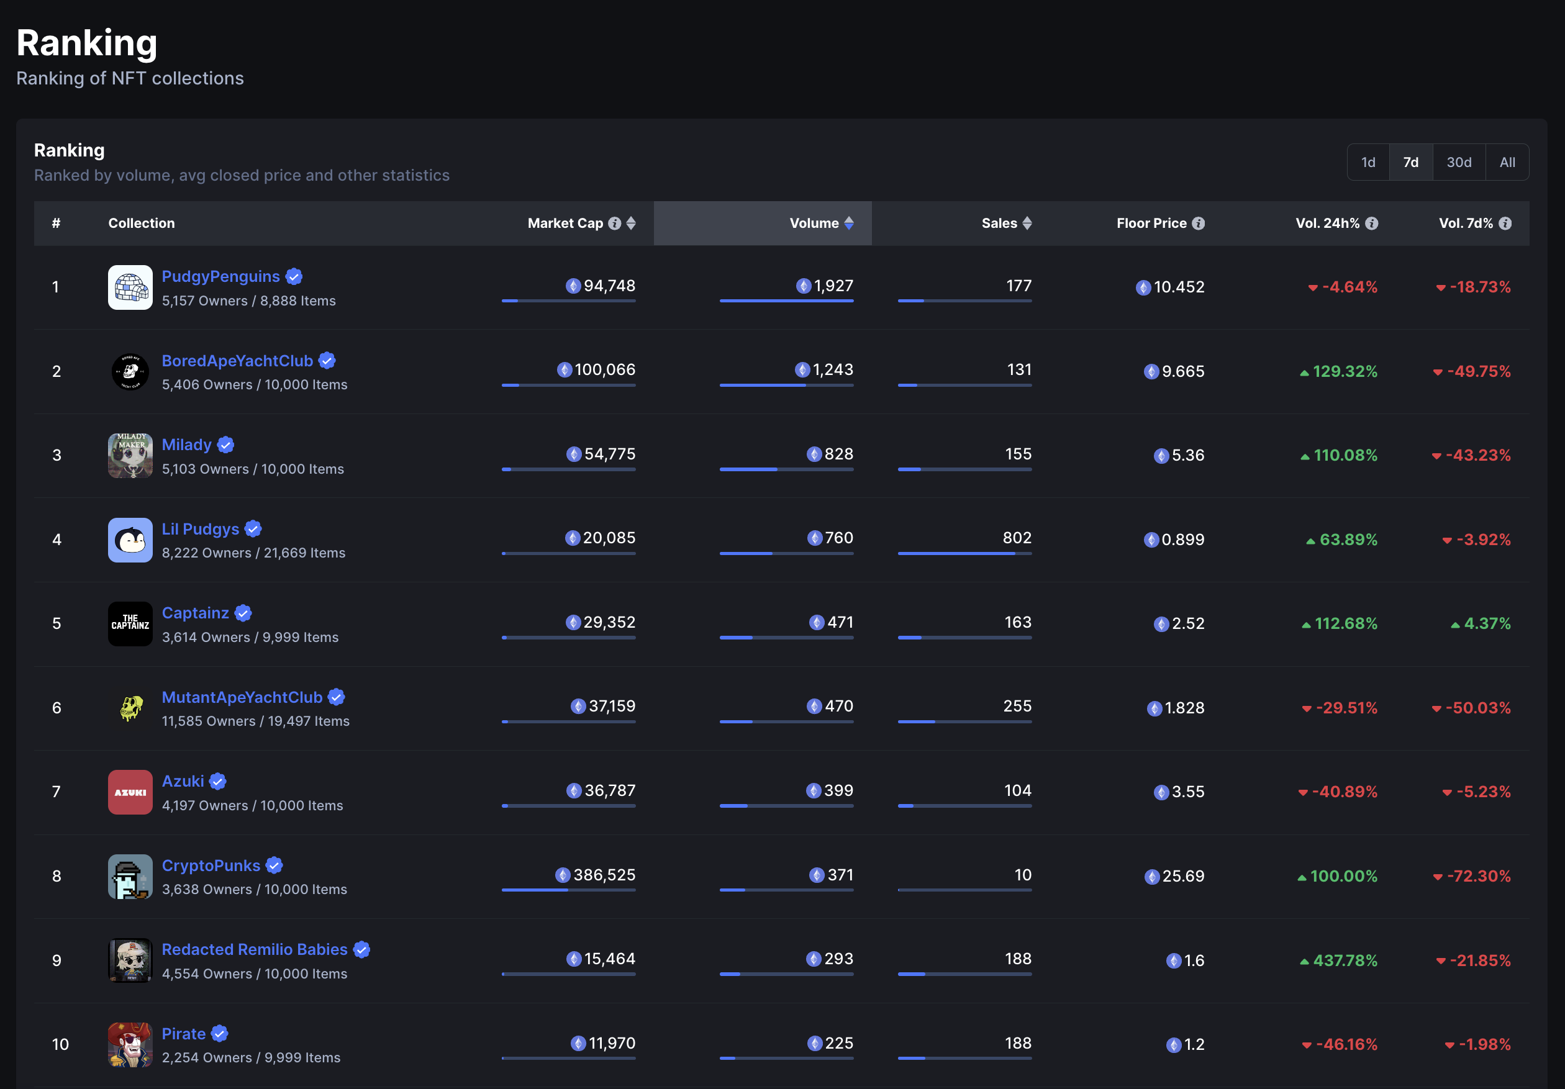Sort table by Volume arrows
Image resolution: width=1565 pixels, height=1089 pixels.
(x=850, y=224)
